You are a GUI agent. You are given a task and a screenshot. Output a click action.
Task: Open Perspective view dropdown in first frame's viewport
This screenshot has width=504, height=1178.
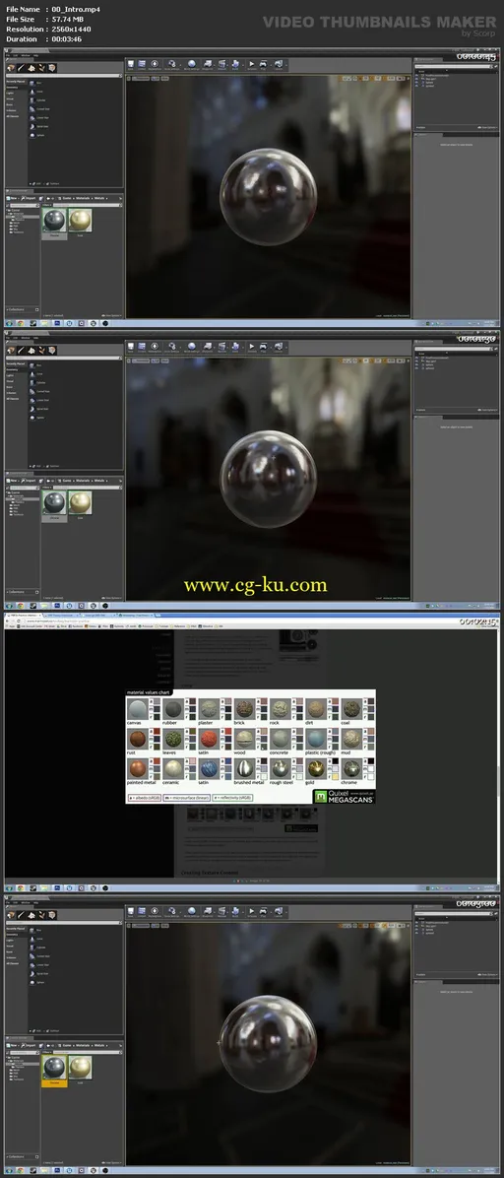(x=141, y=78)
